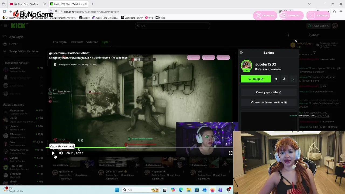345x194 pixels.
Task: Open Wulvion channel in followed list
Action: [23, 70]
